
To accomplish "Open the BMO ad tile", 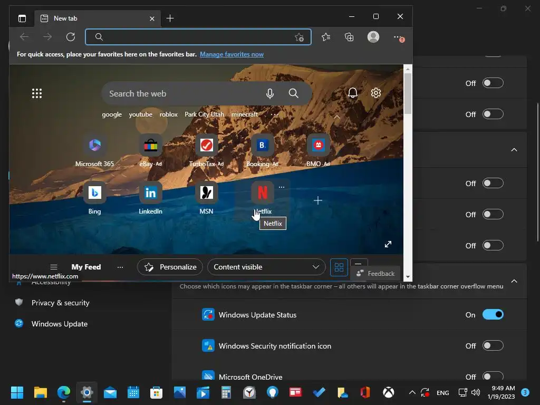I will [318, 151].
